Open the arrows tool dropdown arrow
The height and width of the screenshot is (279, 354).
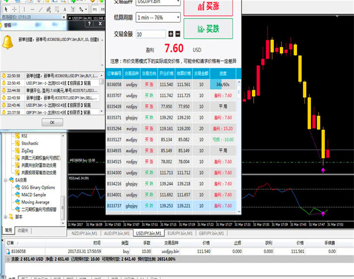(x=86, y=9)
